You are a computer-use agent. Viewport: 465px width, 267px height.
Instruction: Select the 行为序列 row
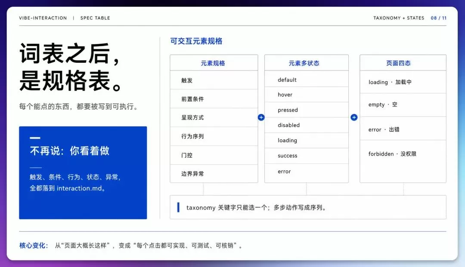pos(214,136)
